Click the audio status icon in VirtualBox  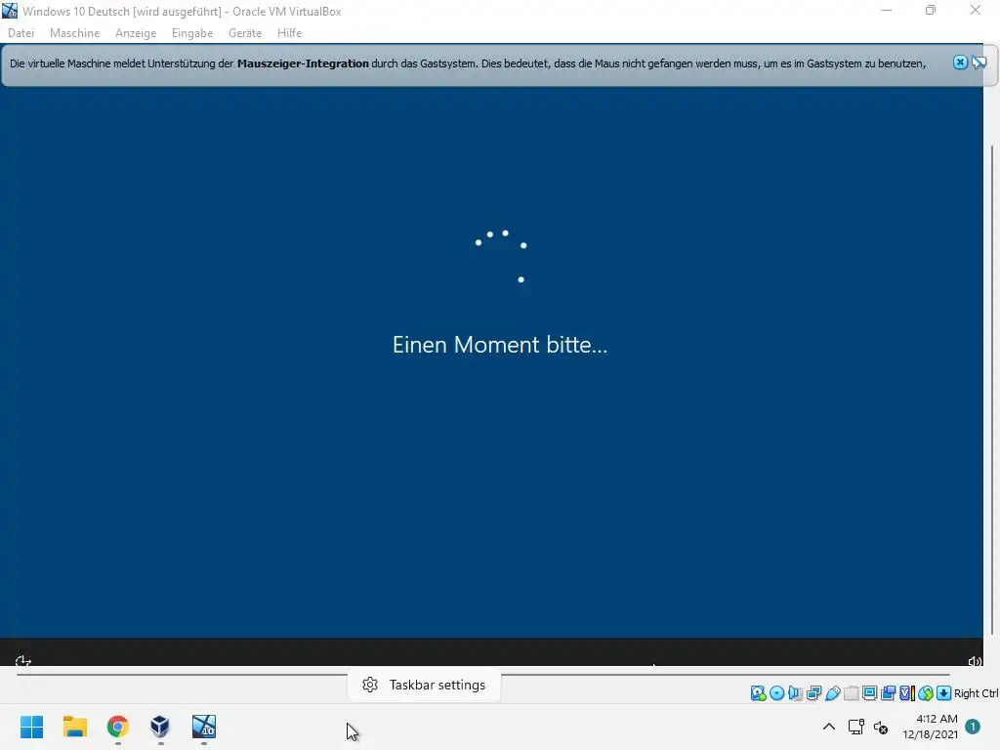795,693
